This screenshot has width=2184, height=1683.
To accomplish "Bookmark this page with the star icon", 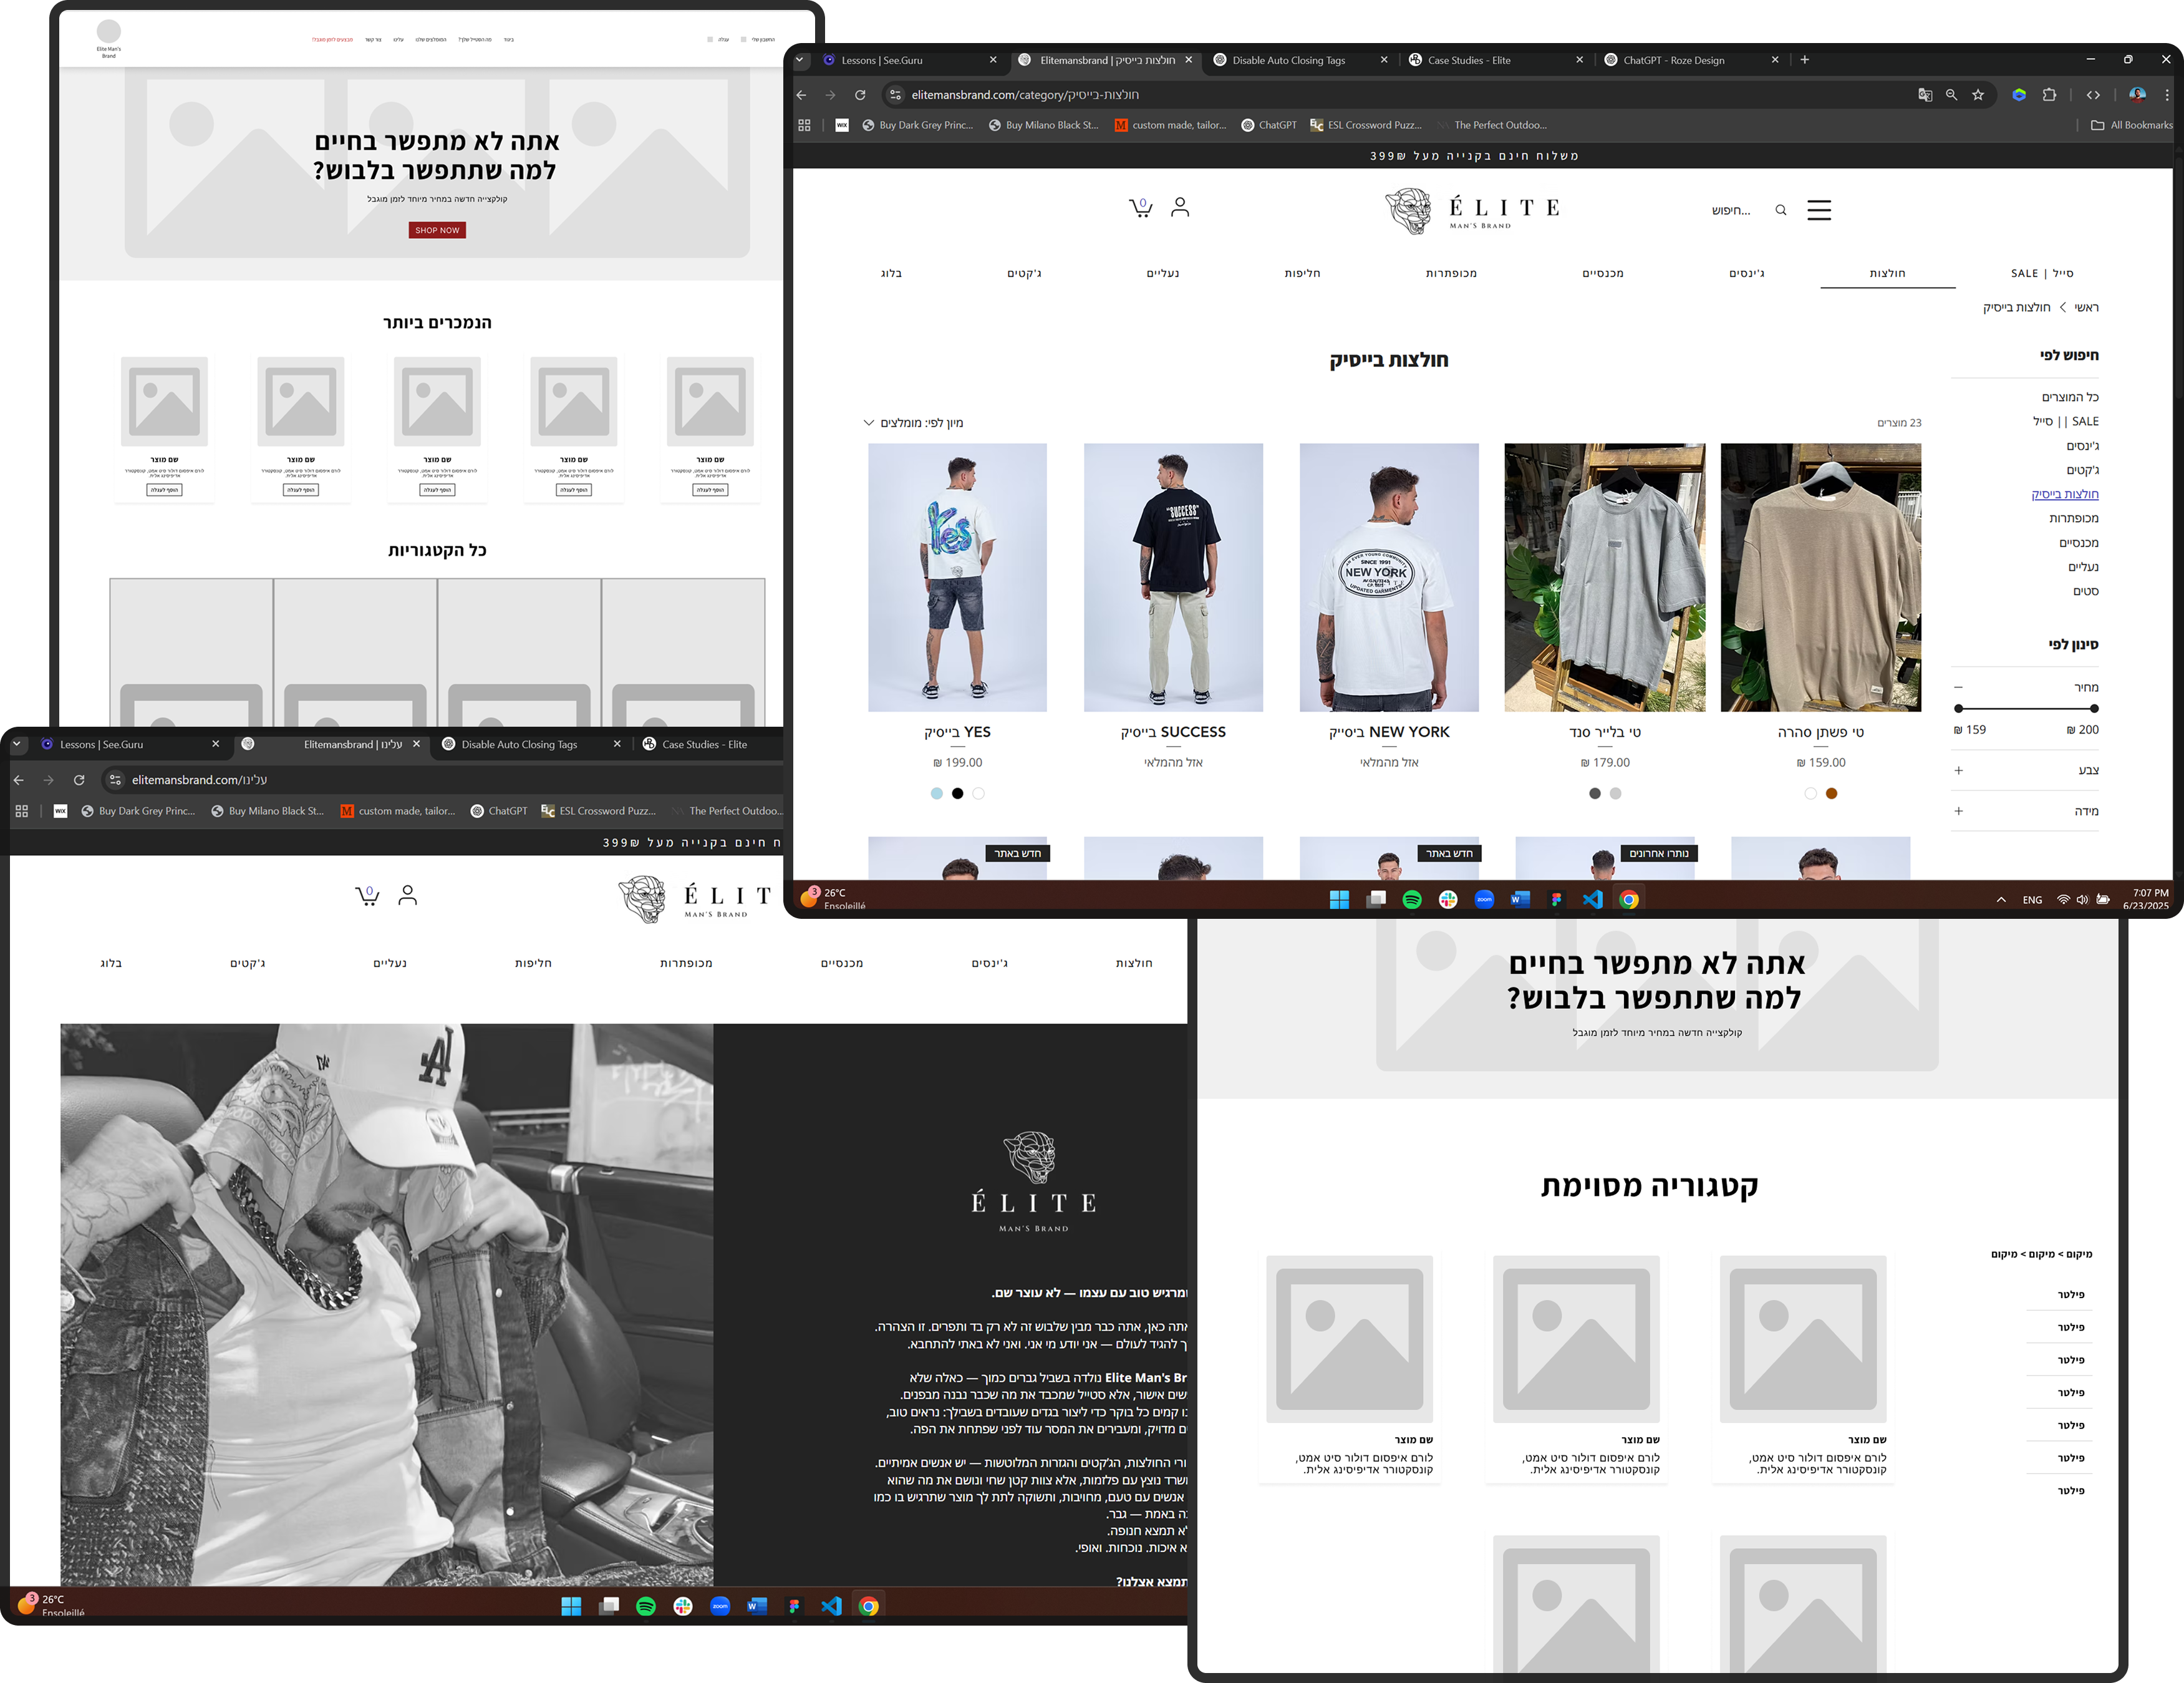I will 1978,95.
